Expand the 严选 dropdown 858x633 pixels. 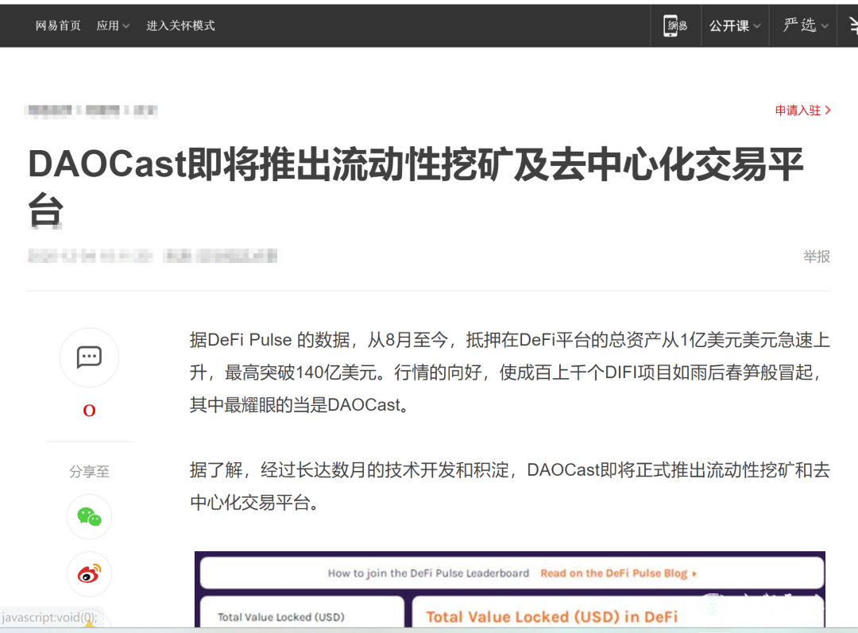[806, 25]
